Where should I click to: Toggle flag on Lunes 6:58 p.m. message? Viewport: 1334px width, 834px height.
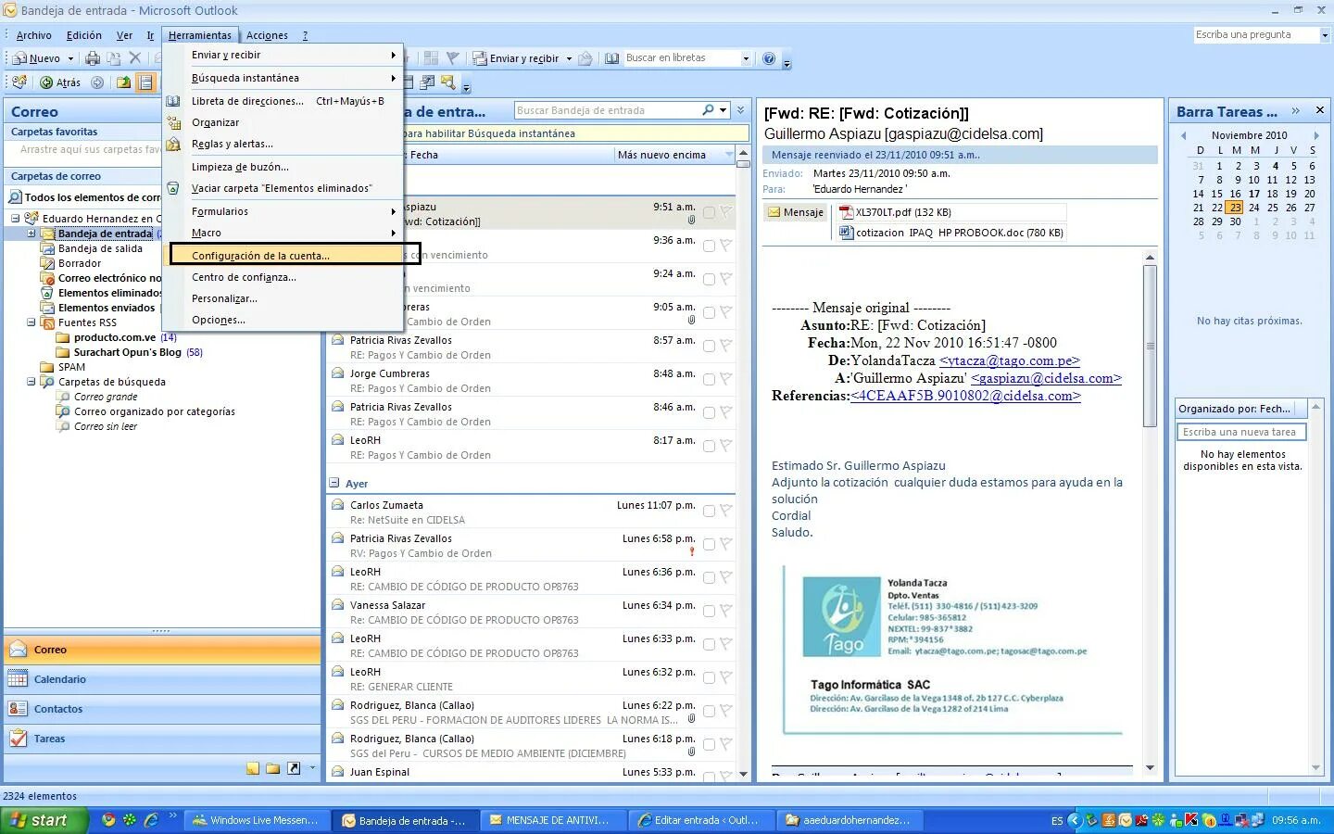coord(725,544)
